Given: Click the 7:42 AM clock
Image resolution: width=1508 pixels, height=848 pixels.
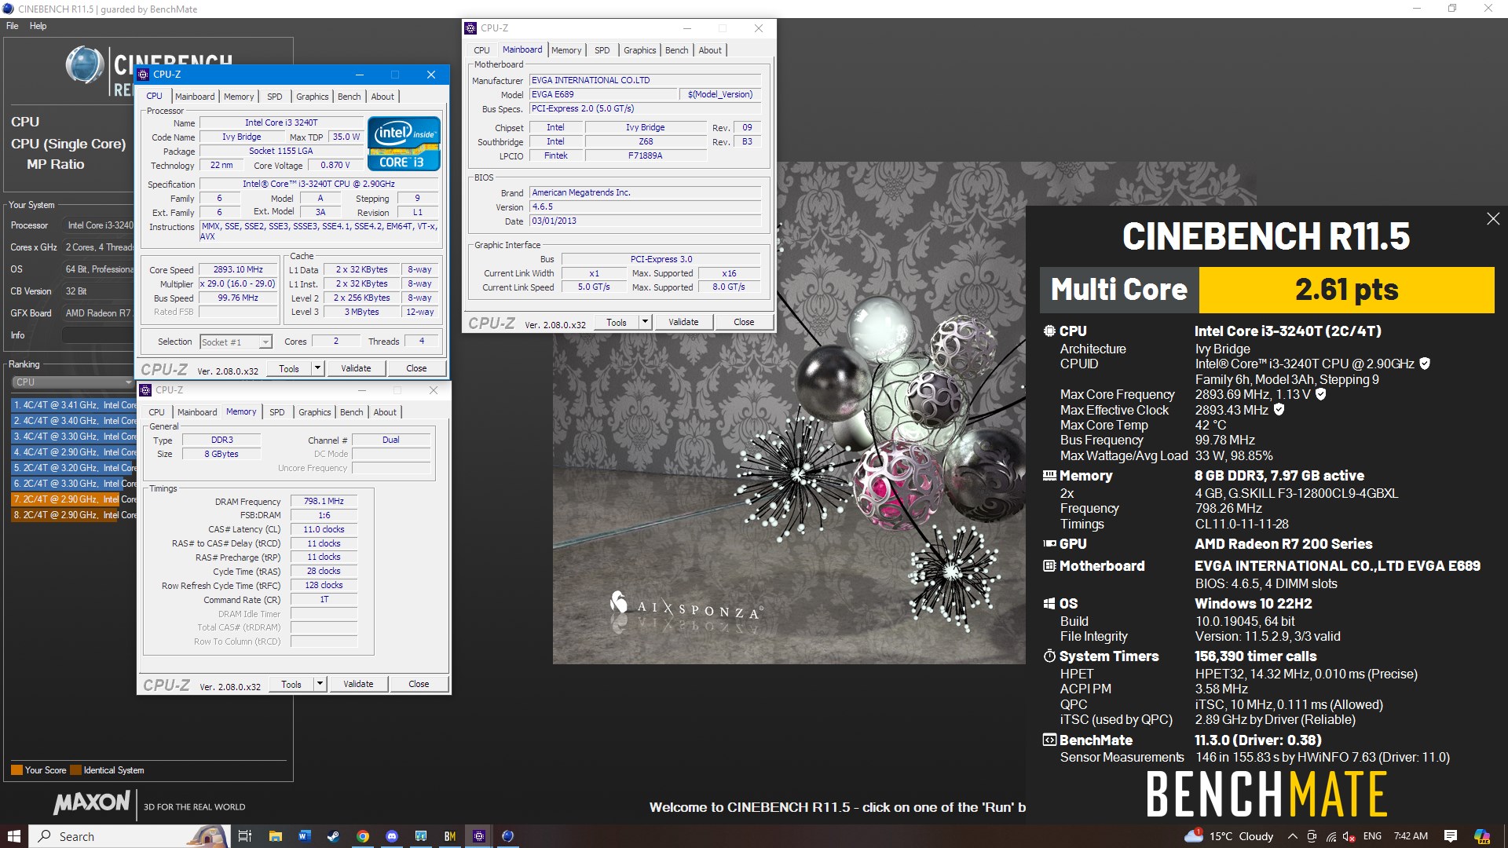Looking at the screenshot, I should [1411, 836].
